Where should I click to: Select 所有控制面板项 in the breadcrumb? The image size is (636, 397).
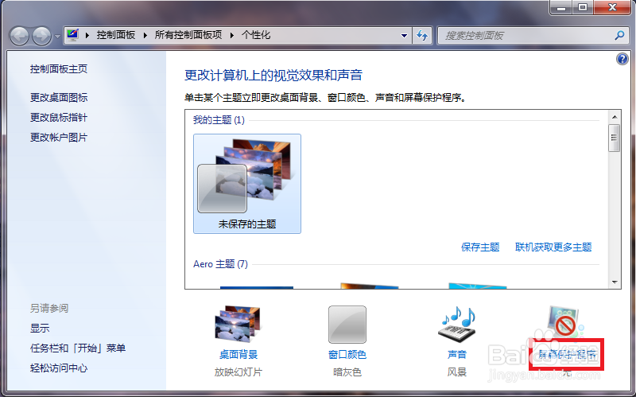click(x=188, y=35)
